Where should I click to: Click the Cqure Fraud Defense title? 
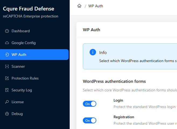click(x=29, y=9)
